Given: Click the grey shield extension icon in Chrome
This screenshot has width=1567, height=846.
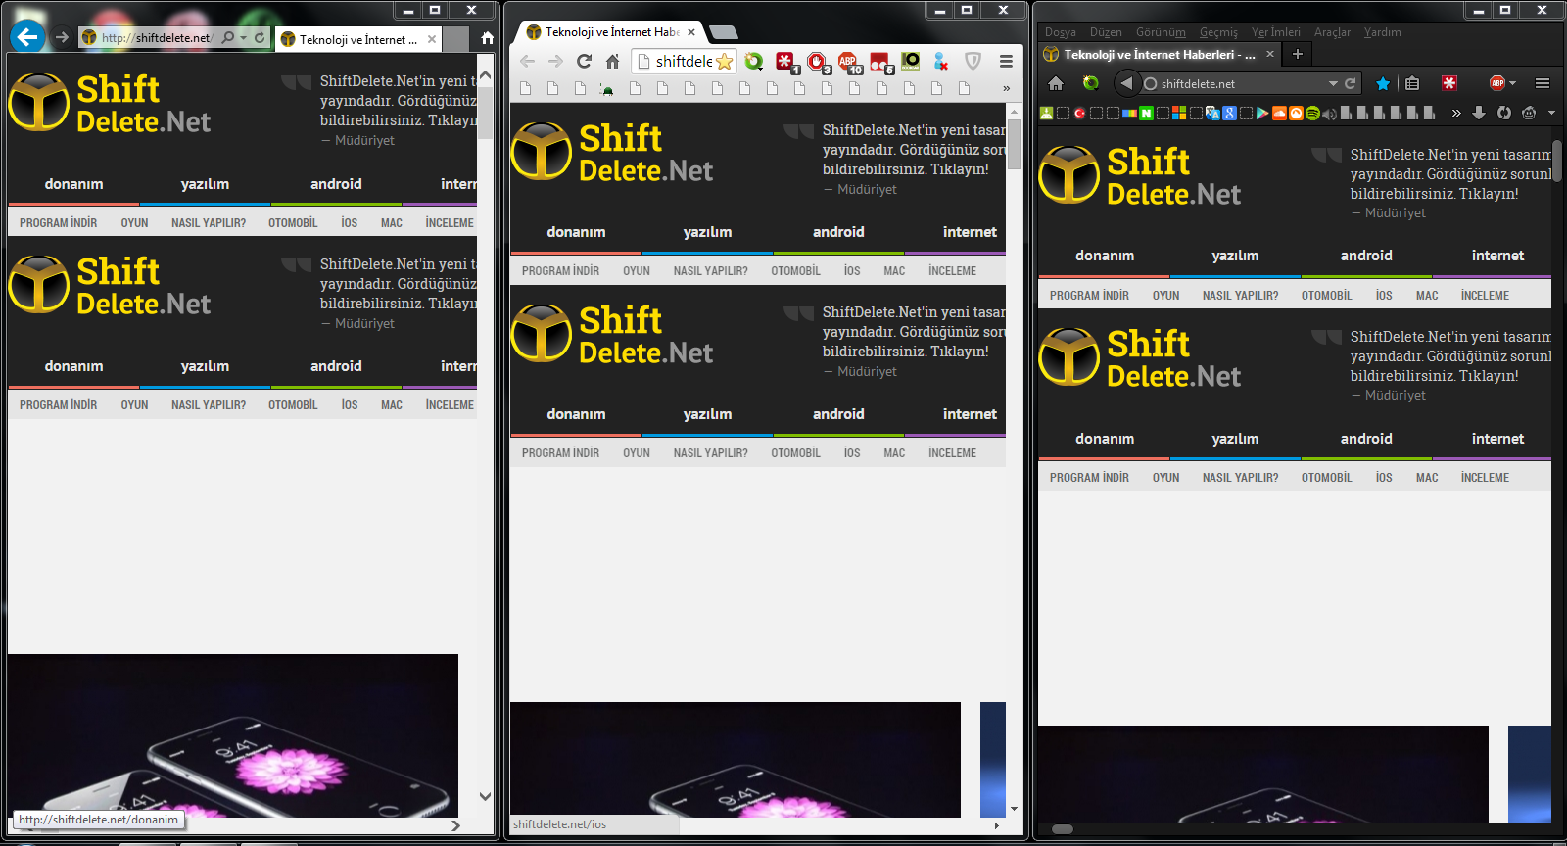Looking at the screenshot, I should point(973,62).
